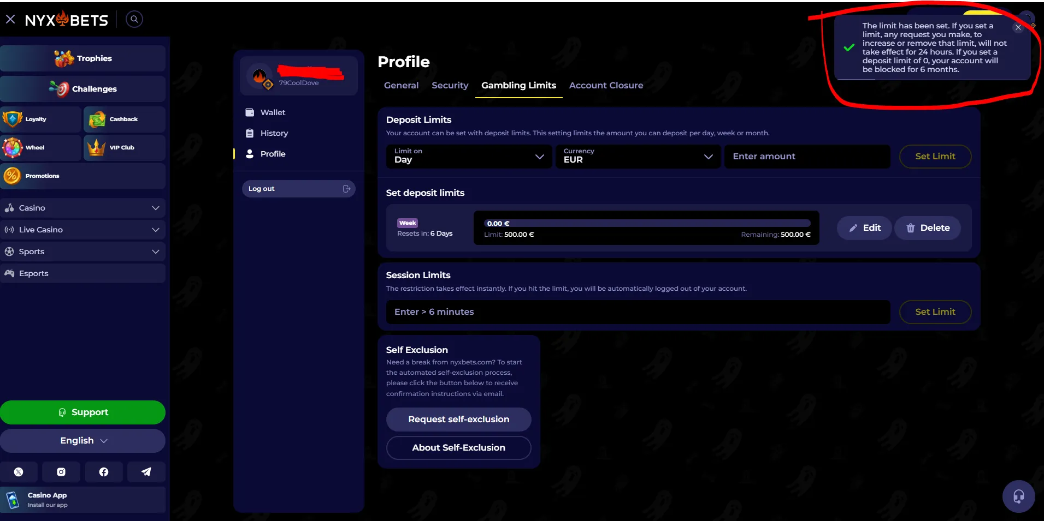The width and height of the screenshot is (1044, 521).
Task: Edit the weekly deposit limit
Action: point(864,228)
